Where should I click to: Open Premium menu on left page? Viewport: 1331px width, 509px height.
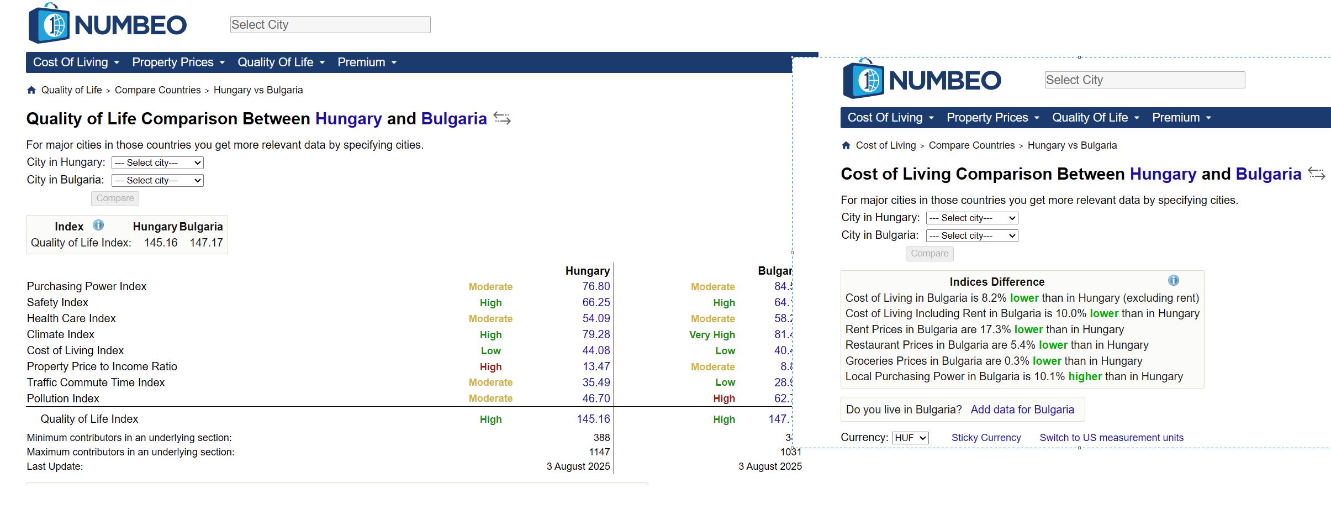[x=367, y=62]
